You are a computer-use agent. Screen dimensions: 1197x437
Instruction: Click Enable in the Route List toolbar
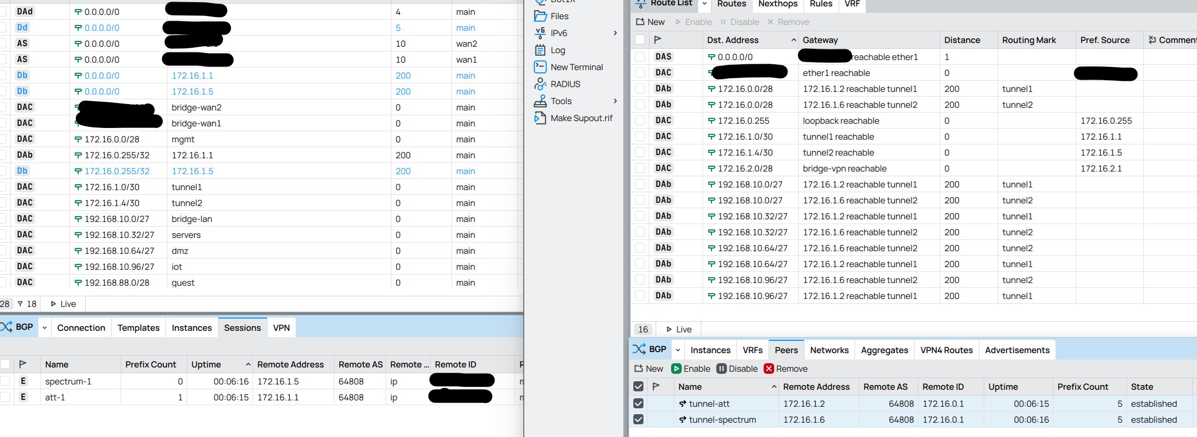coord(693,22)
